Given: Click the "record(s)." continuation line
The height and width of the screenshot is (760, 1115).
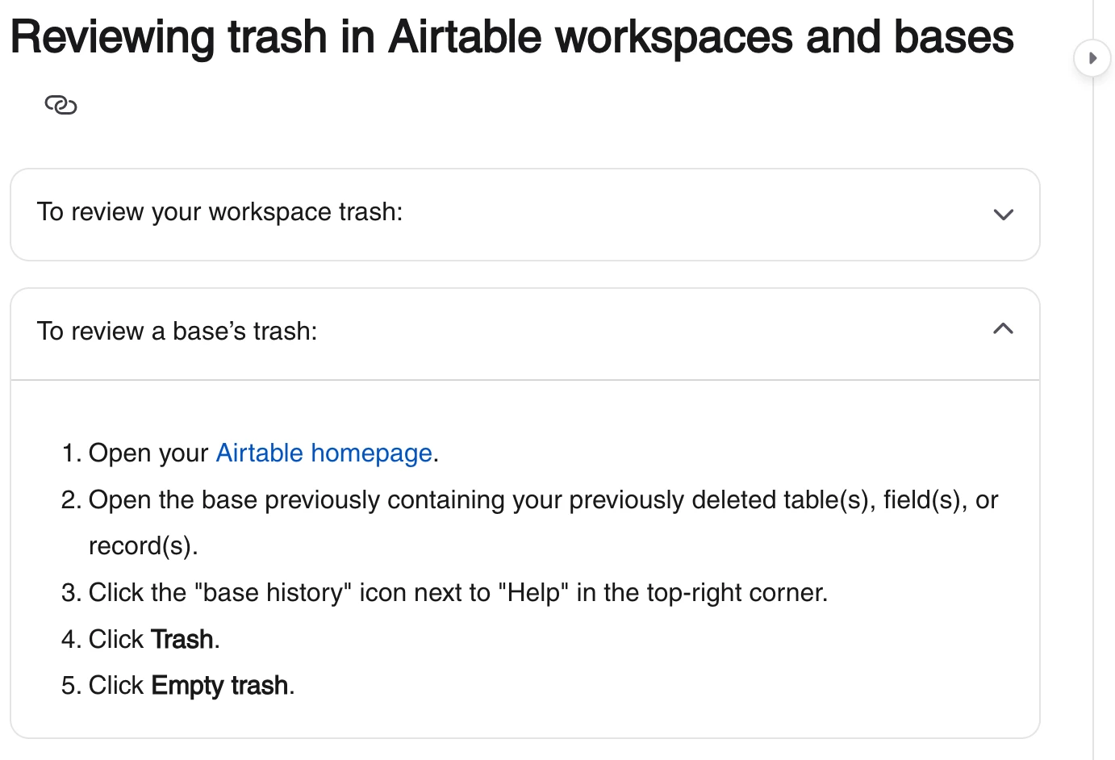Looking at the screenshot, I should pos(143,546).
